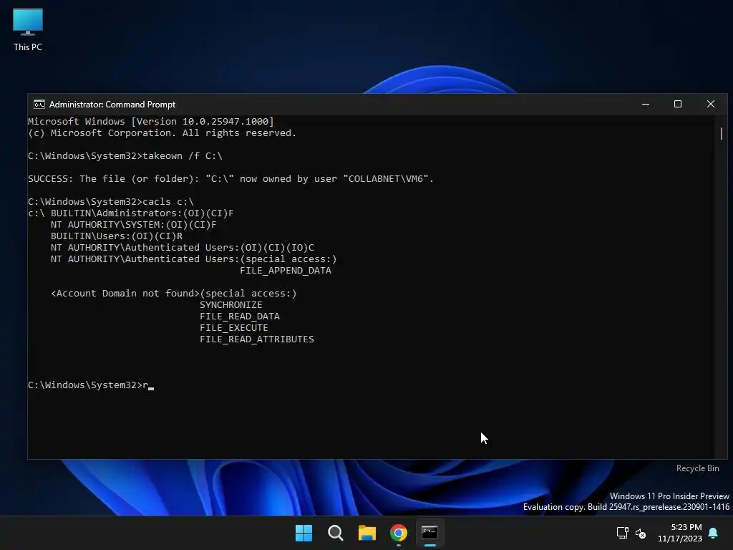Open the network status tray icon
The height and width of the screenshot is (550, 733).
pos(622,533)
